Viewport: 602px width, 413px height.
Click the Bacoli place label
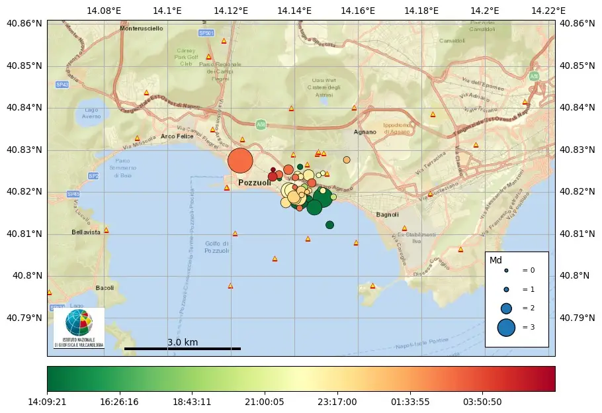pos(105,288)
